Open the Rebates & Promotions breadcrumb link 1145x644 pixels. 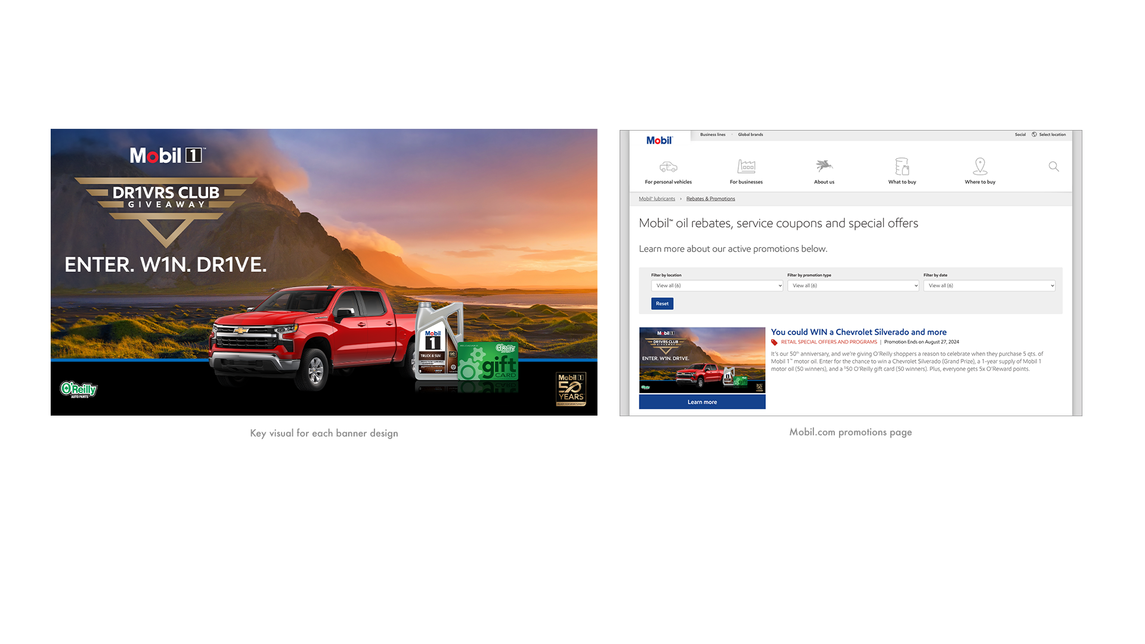coord(710,199)
